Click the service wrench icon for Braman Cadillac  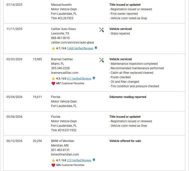[102, 60]
